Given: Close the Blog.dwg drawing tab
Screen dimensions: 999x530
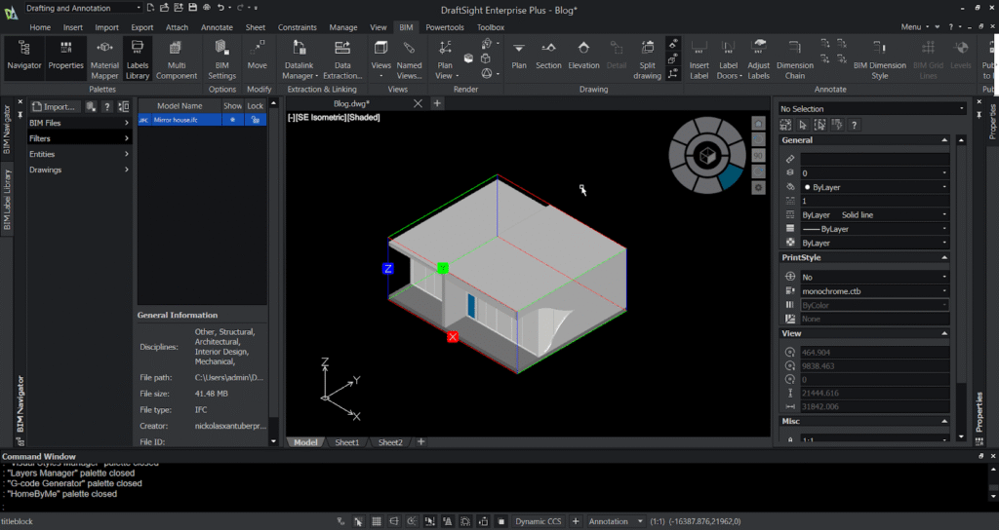Looking at the screenshot, I should pyautogui.click(x=418, y=103).
